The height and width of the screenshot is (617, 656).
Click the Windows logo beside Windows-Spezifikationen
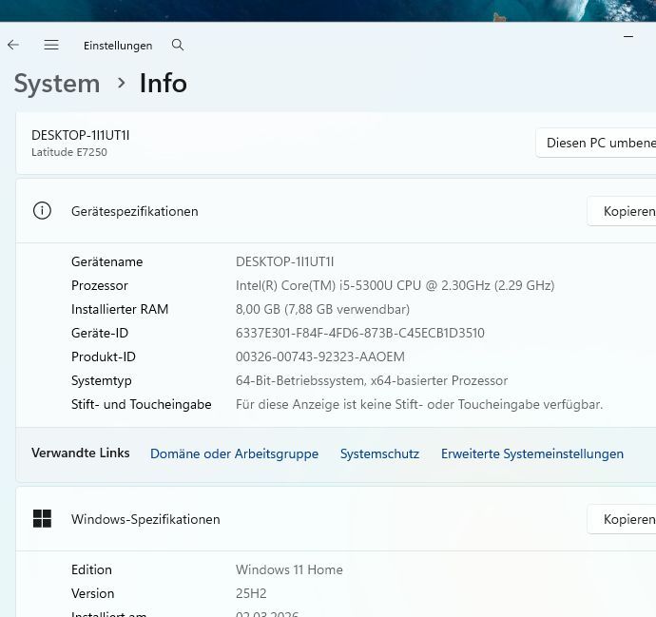click(x=42, y=519)
